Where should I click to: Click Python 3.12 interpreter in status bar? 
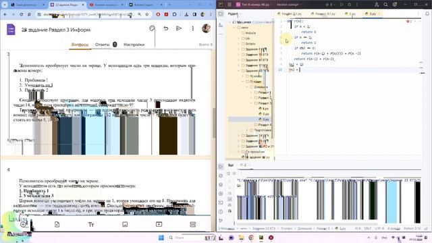coord(412,228)
